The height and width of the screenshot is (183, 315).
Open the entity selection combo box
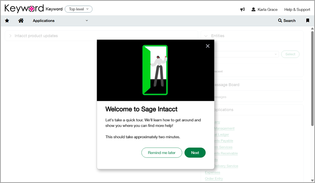[246, 54]
